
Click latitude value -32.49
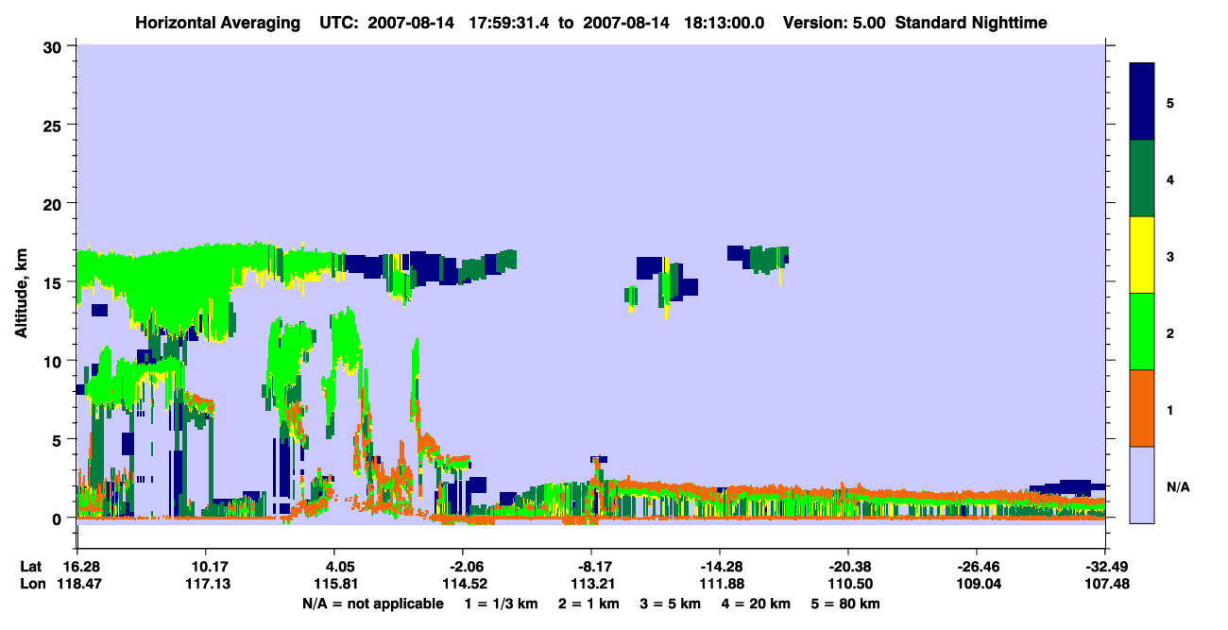[x=1105, y=567]
